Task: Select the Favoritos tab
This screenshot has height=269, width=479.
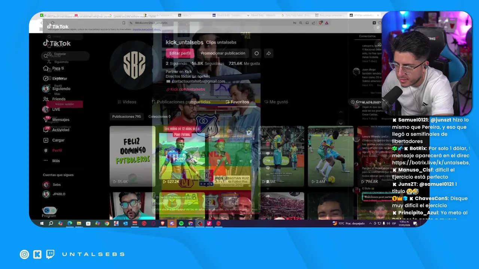Action: click(237, 102)
